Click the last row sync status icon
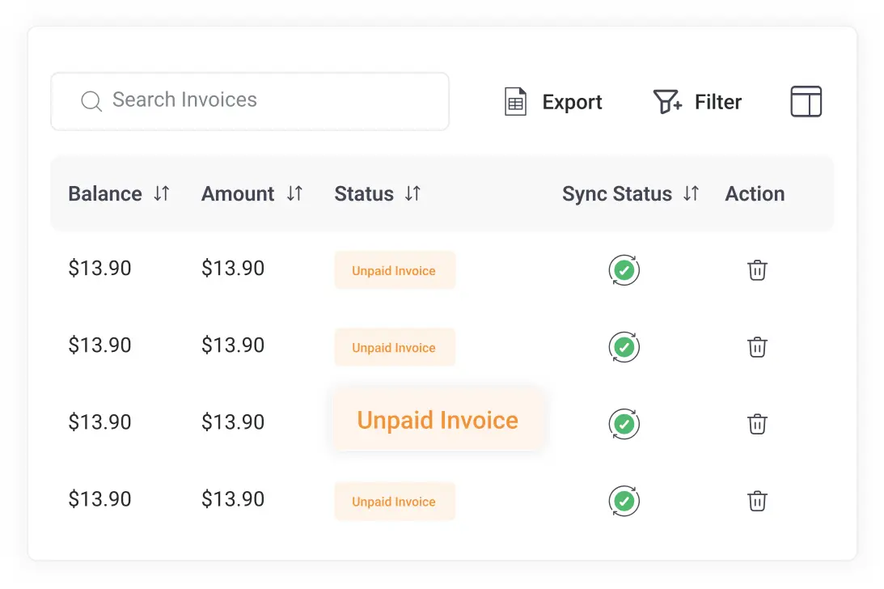 pos(624,501)
